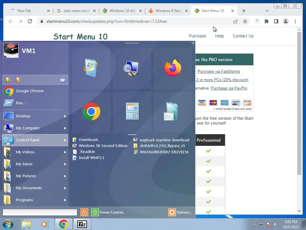
Task: Expand the My Computer submenu arrow
Action: [x=65, y=128]
